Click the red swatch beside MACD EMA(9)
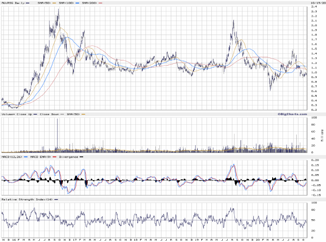This screenshot has width=326, height=242. [x=54, y=157]
